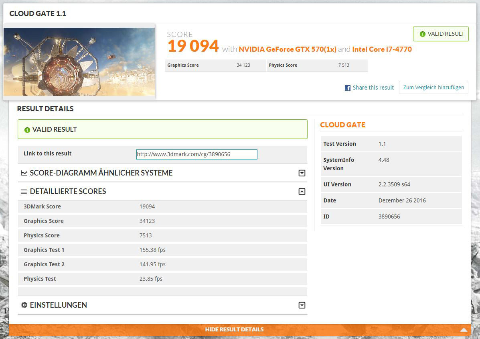This screenshot has width=480, height=339.
Task: Click the gear icon beside Einstellungen
Action: click(x=24, y=305)
